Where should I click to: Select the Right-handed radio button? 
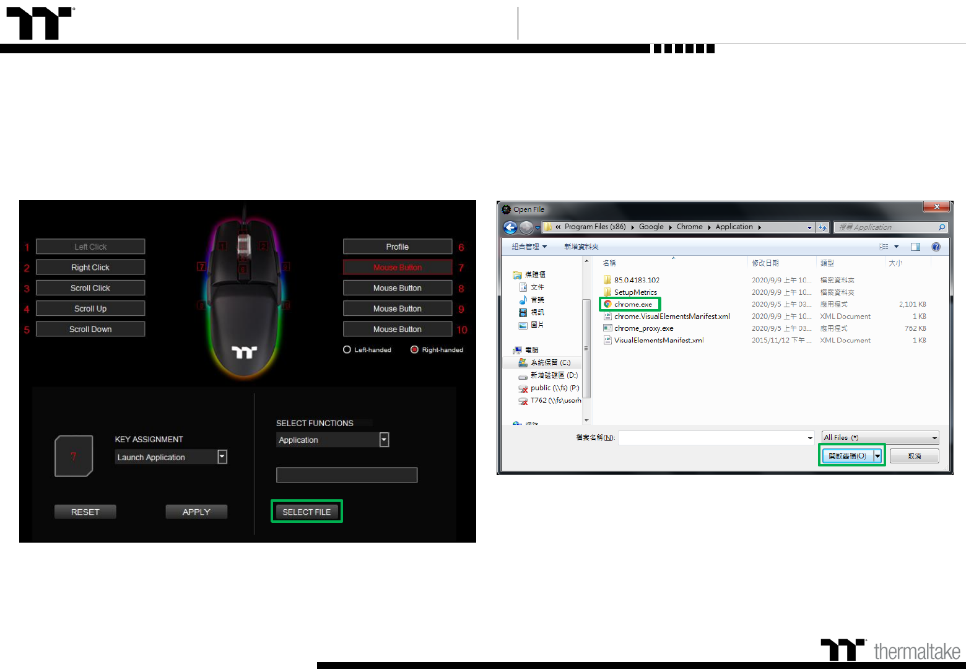tap(414, 350)
